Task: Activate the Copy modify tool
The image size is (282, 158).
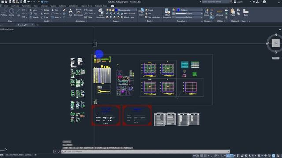Action: click(x=33, y=14)
